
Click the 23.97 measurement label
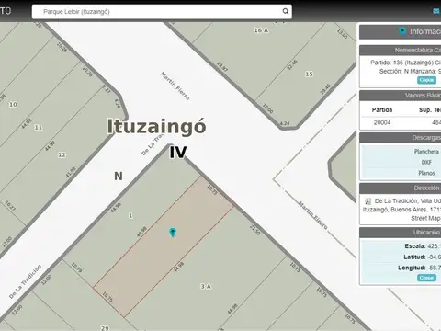[x=222, y=66]
